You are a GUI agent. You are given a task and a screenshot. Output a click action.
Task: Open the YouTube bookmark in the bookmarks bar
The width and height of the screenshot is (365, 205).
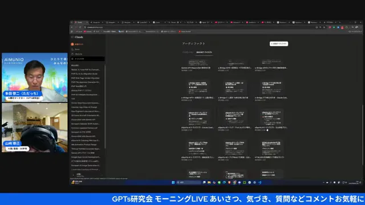[88, 31]
